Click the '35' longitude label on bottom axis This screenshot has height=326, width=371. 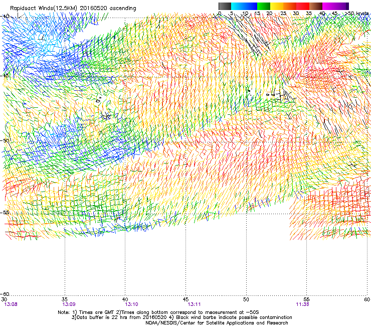coord(64,299)
